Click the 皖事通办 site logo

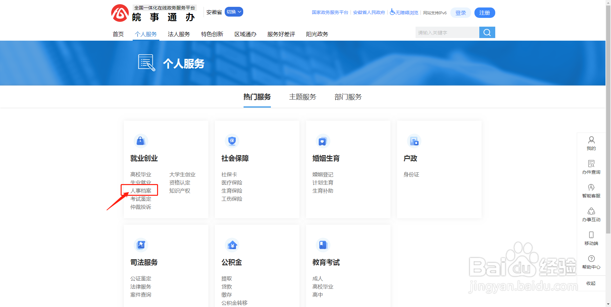153,13
